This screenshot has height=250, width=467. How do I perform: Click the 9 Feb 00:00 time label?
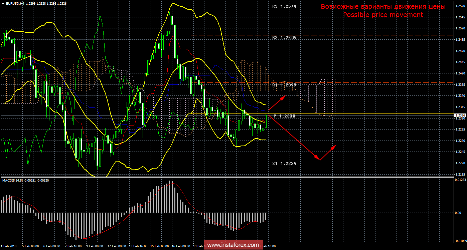pos(95,246)
